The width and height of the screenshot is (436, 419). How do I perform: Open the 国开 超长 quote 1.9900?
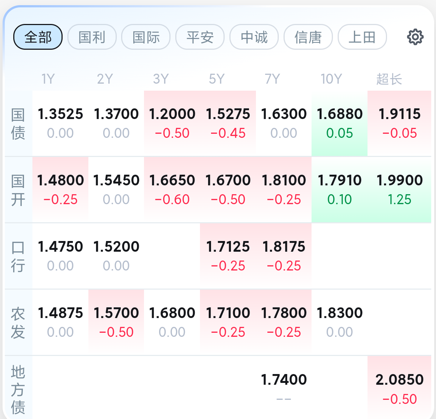399,190
